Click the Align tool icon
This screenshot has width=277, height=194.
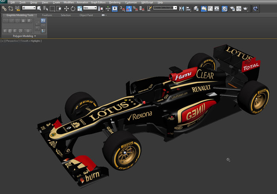tap(188, 8)
